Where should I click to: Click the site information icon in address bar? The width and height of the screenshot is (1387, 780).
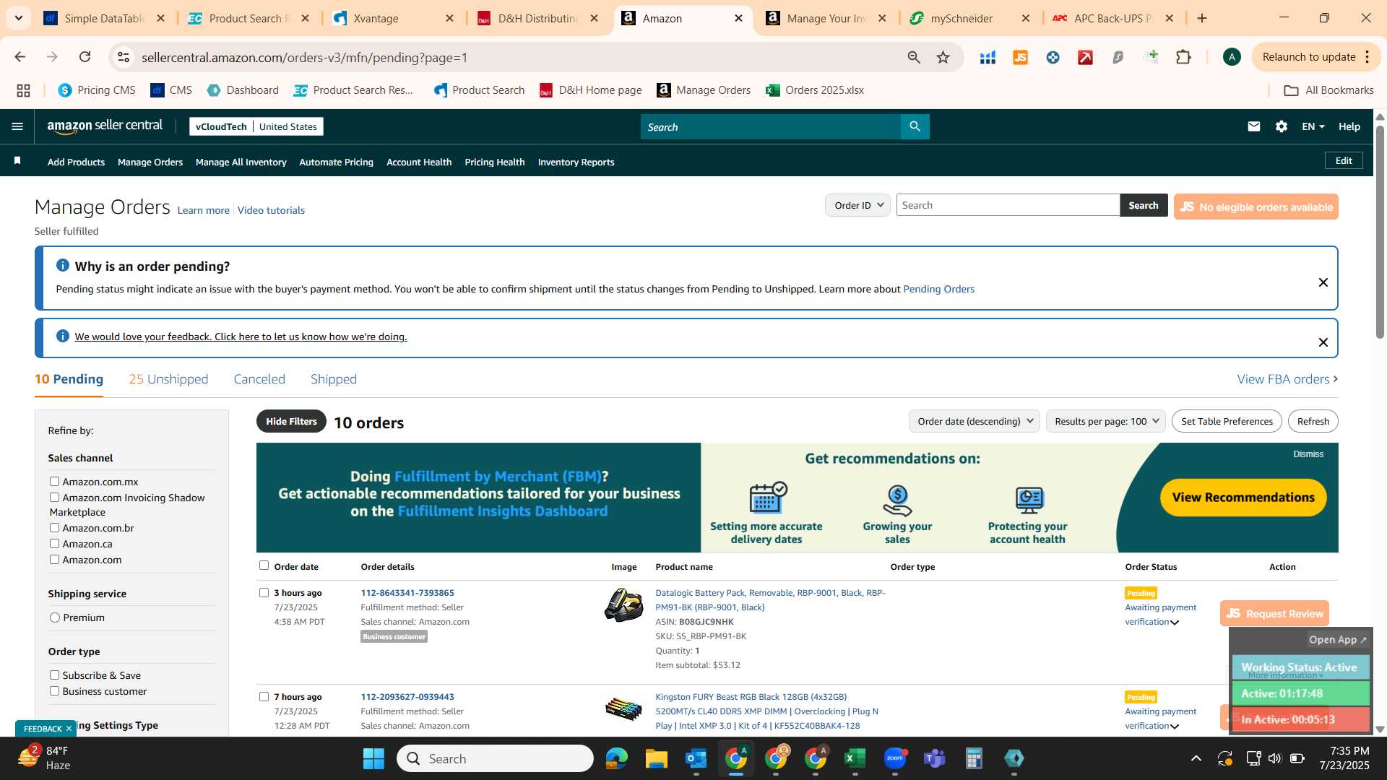[x=124, y=57]
